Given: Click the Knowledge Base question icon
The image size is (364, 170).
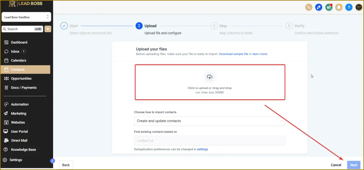Looking at the screenshot, I should 6,149.
